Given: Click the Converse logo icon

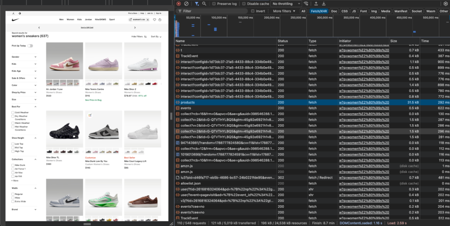Looking at the screenshot, I should point(19,13).
